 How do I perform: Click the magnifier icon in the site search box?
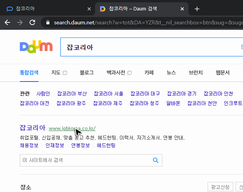coord(155,160)
